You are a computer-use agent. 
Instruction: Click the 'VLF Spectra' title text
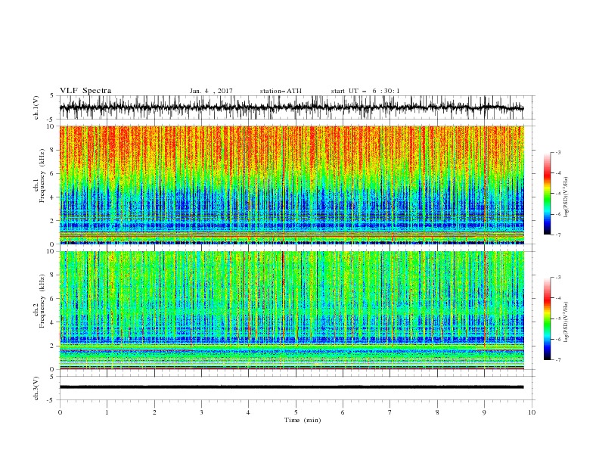85,91
